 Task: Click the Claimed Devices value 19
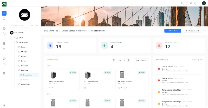[59, 47]
